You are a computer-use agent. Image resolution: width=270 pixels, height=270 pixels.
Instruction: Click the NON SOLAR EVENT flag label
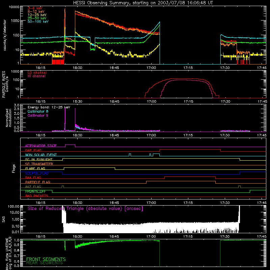41,155
